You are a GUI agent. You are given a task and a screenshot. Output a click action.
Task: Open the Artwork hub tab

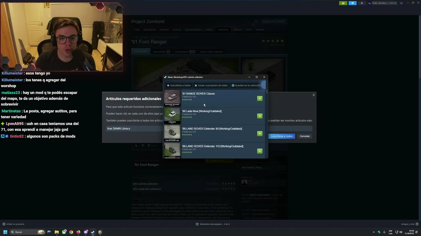pyautogui.click(x=177, y=29)
